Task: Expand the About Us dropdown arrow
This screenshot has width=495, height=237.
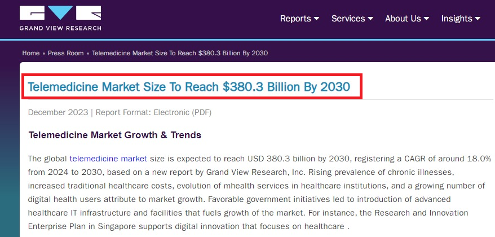Action: click(427, 19)
